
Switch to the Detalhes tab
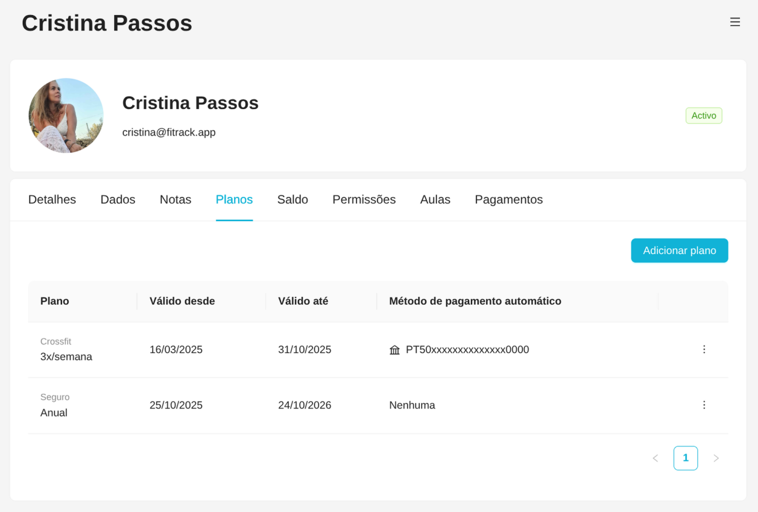(52, 200)
